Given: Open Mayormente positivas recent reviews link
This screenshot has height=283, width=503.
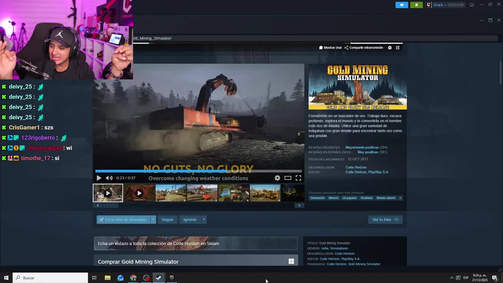Looking at the screenshot, I should 362,147.
